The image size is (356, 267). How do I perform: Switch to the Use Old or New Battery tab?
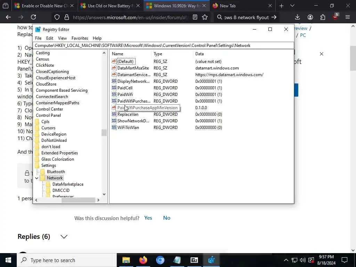(x=110, y=6)
